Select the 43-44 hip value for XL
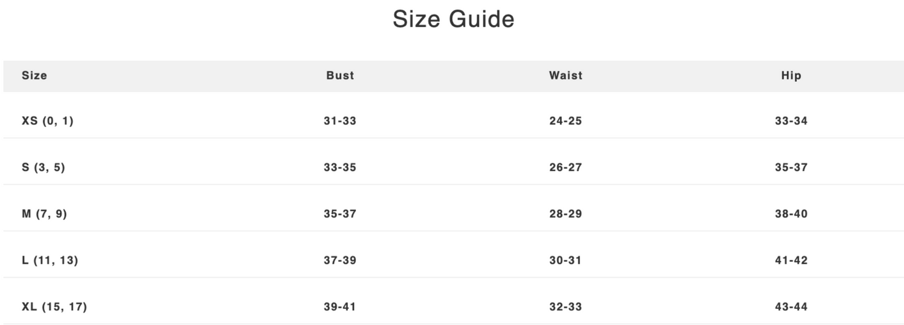The image size is (904, 325). 791,307
